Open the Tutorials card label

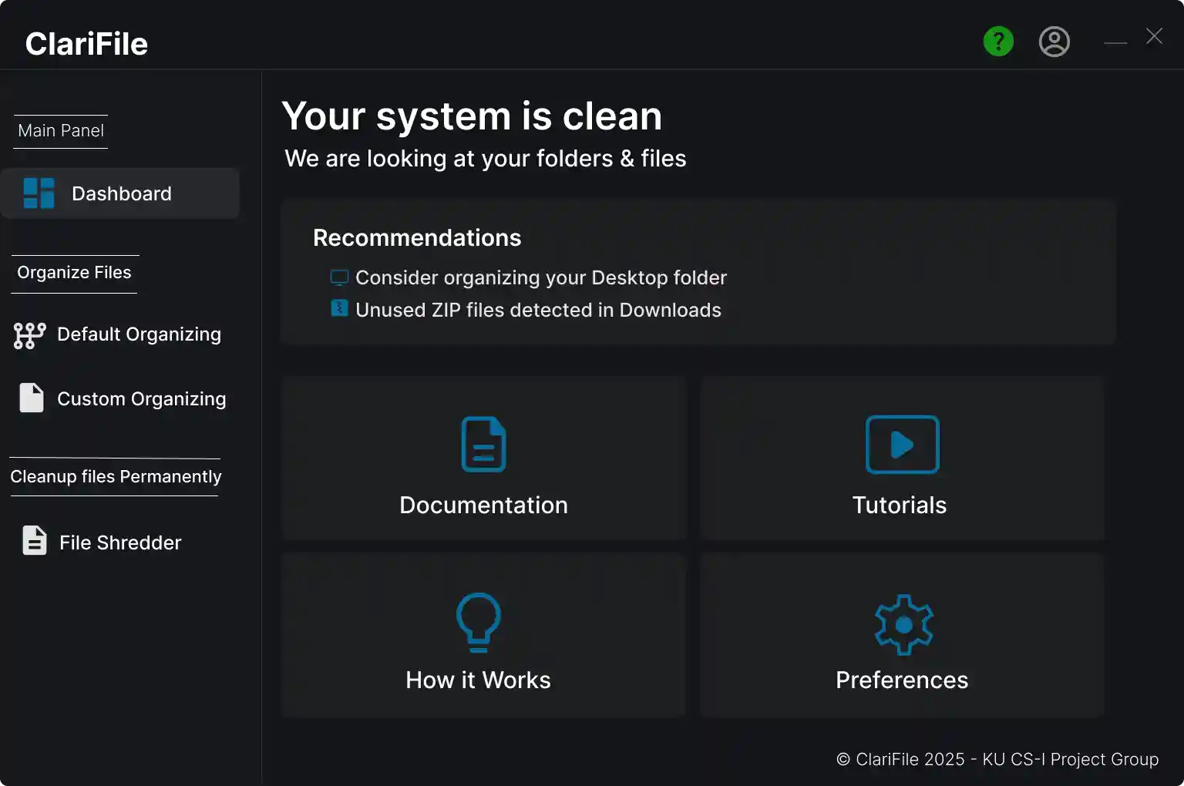(x=899, y=505)
